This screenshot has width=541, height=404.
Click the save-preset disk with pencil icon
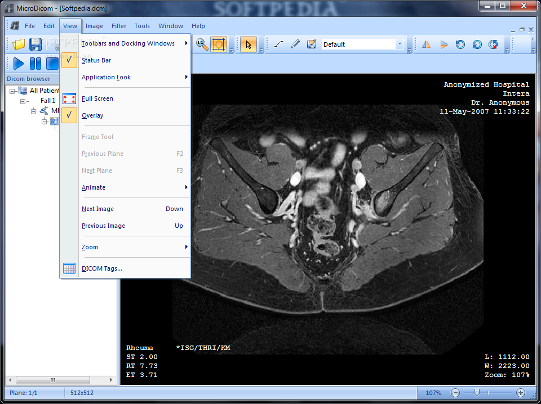(312, 44)
